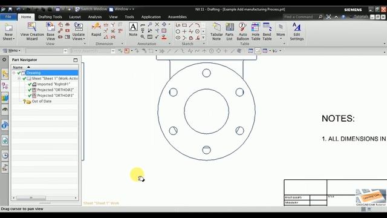
Task: Select the Rapid dimension tool
Action: (96, 30)
